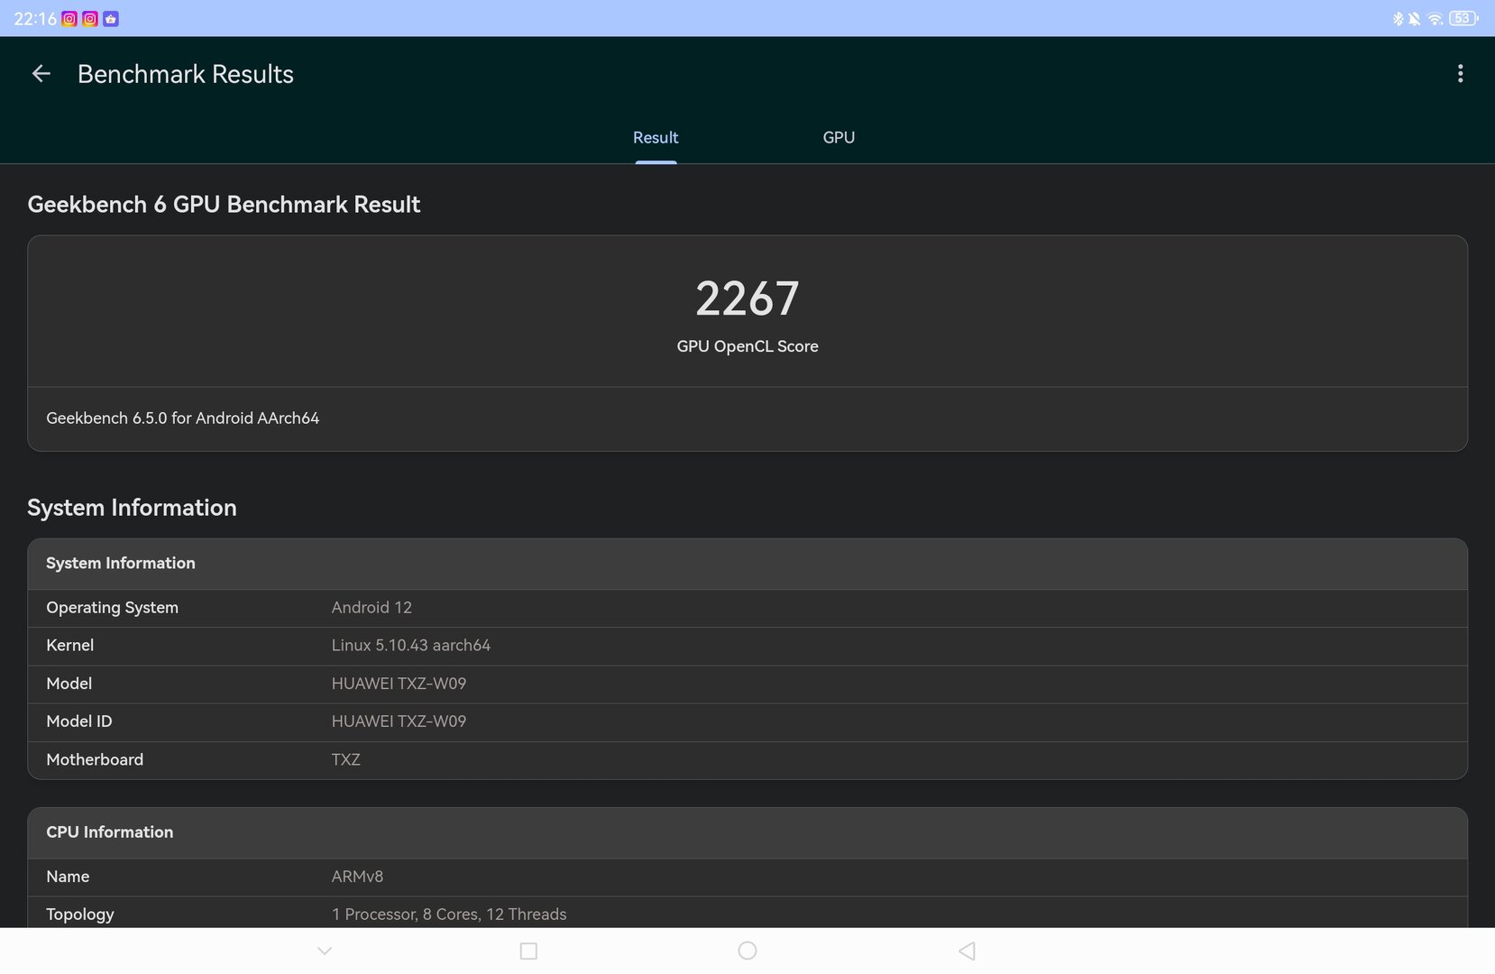
Task: Tap the 2267 score number
Action: (x=747, y=299)
